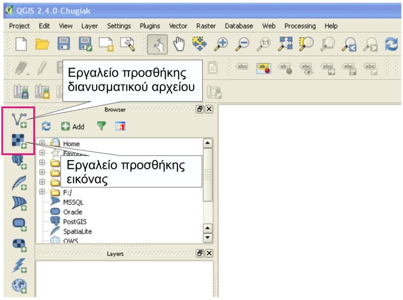
Task: Expand the F:/ drive node
Action: 42,192
